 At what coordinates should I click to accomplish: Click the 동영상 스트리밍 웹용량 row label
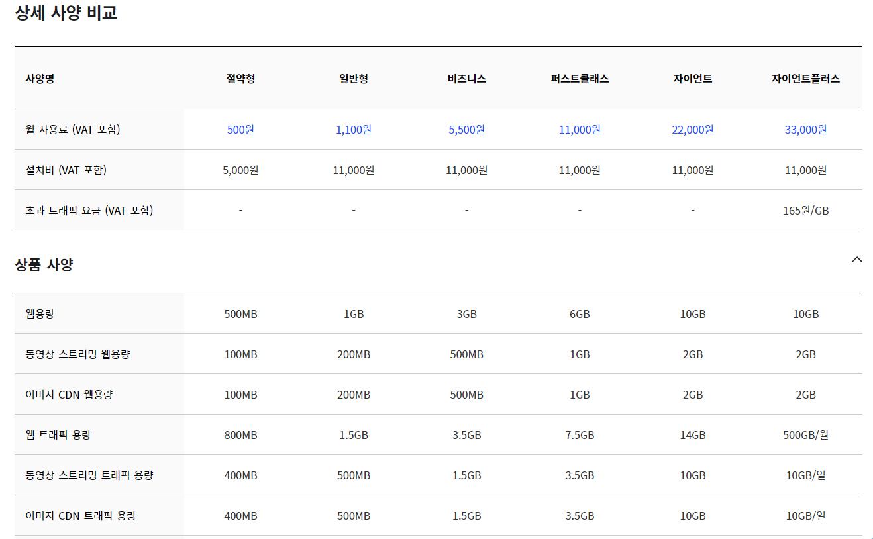click(x=78, y=354)
